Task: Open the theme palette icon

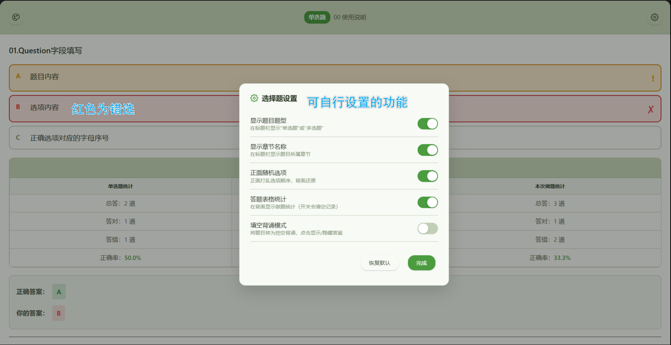Action: point(16,17)
